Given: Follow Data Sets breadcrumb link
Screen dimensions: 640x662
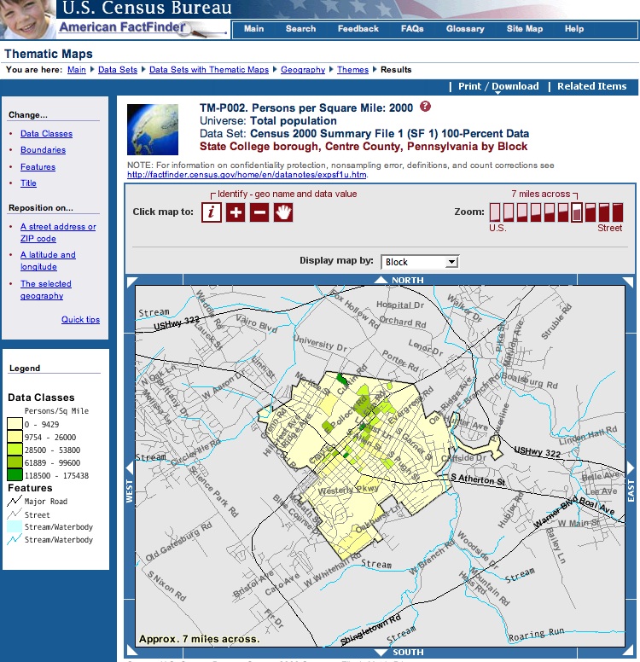Looking at the screenshot, I should (118, 70).
